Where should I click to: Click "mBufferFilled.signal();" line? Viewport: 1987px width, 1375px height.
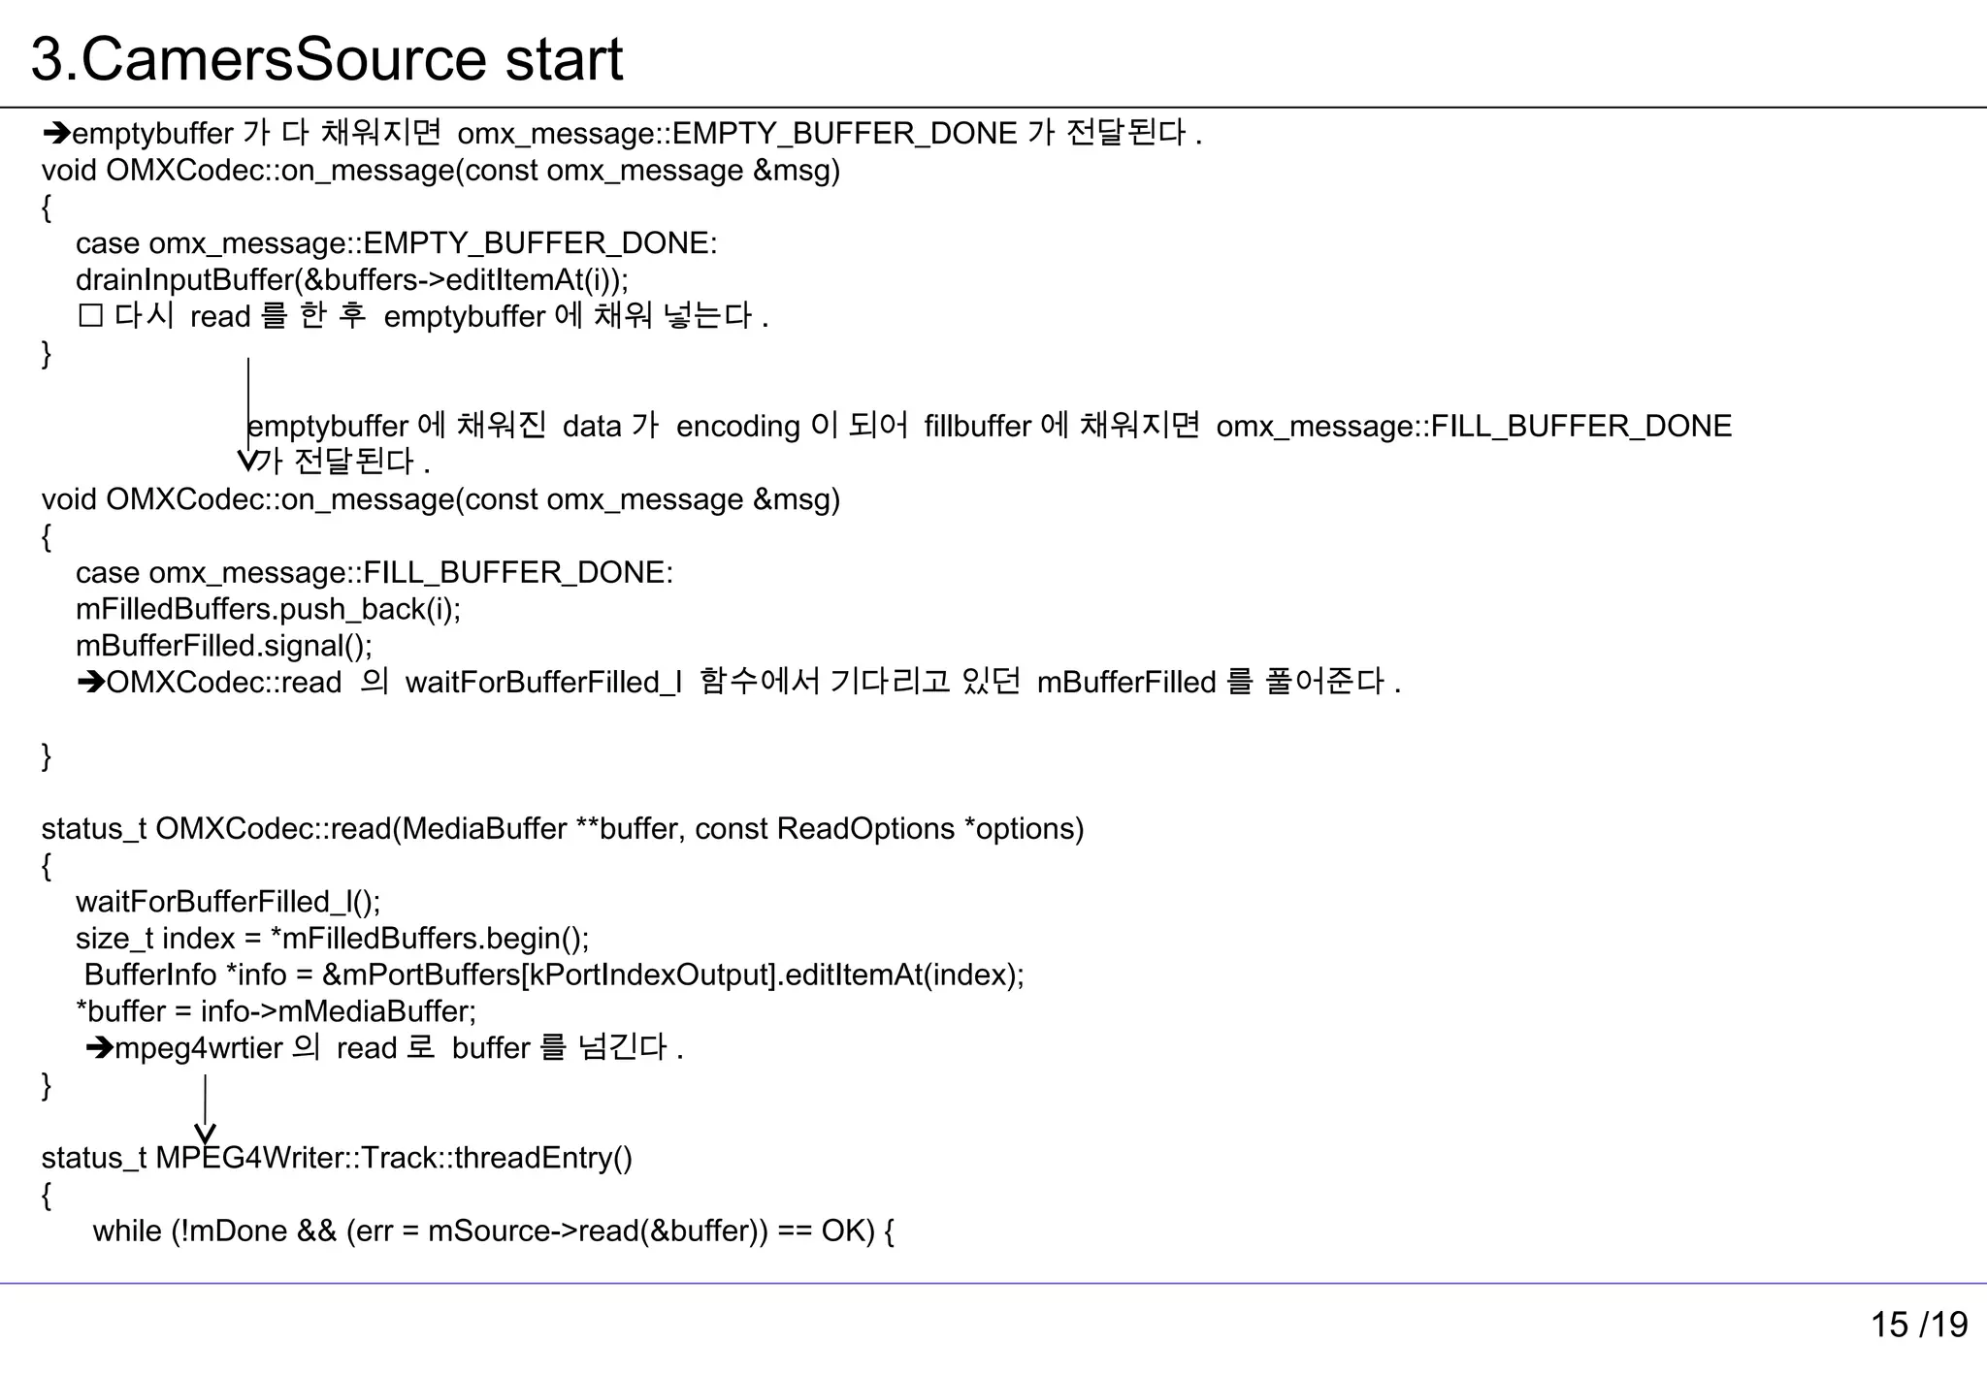(x=224, y=646)
